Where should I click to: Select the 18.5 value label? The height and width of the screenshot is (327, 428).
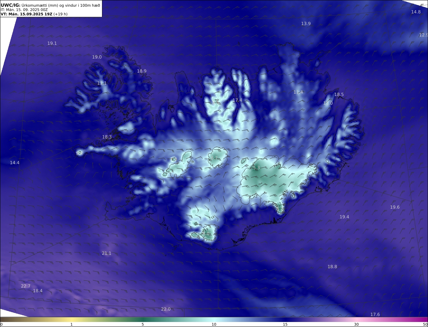[339, 95]
